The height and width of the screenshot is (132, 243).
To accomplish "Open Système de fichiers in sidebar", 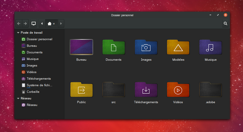I will click(39, 85).
